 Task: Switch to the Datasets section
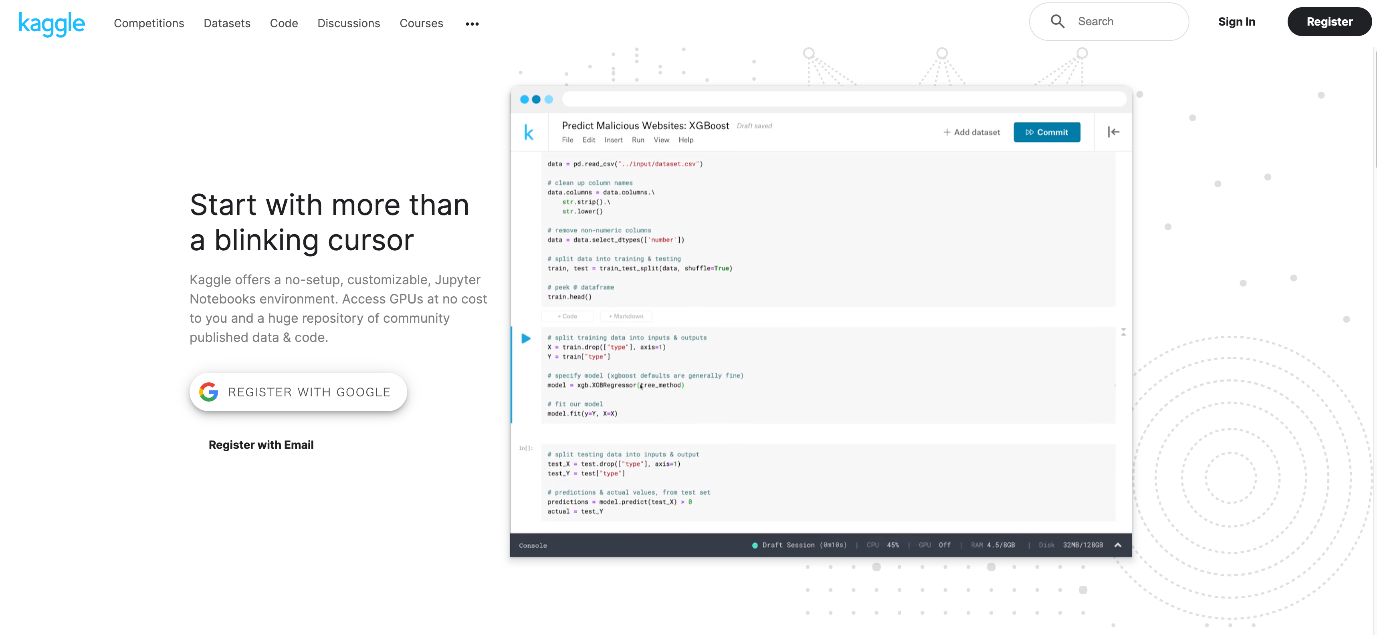click(227, 24)
